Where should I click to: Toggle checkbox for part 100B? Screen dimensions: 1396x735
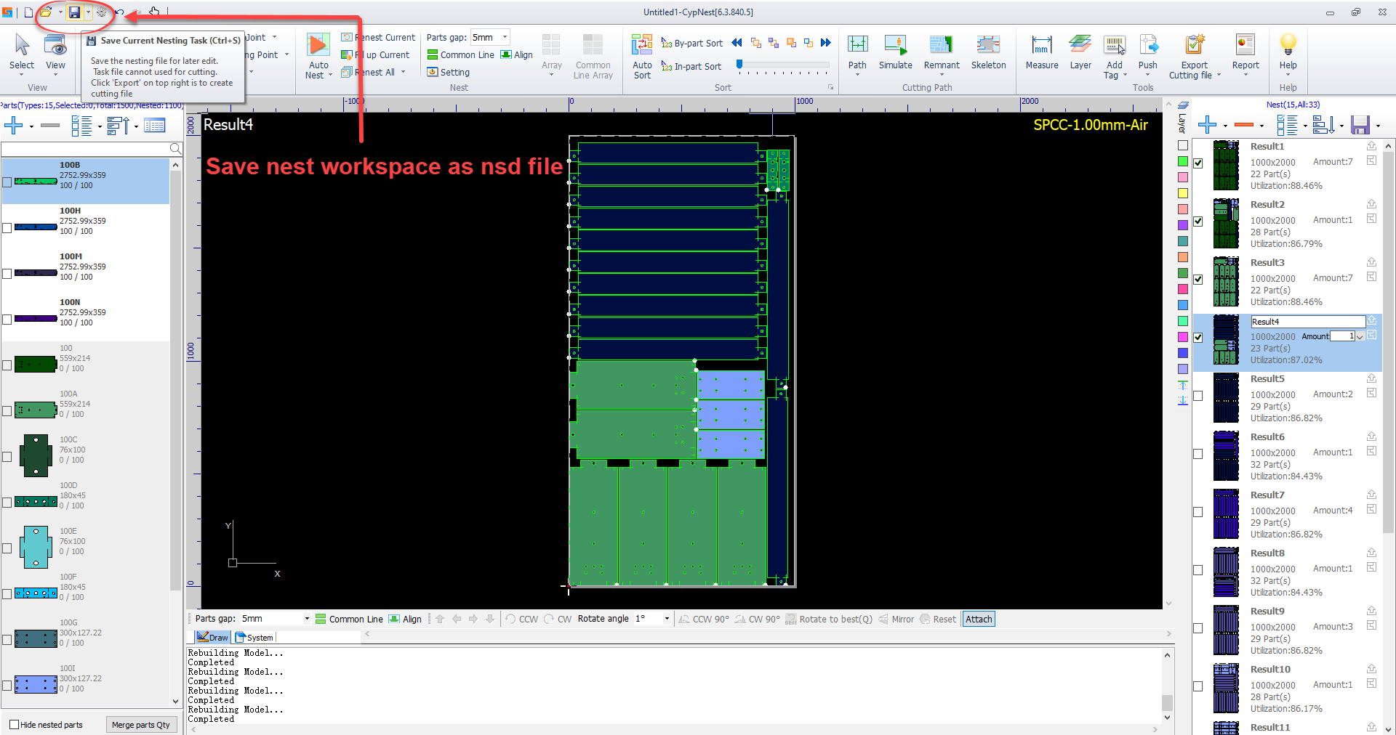(7, 182)
